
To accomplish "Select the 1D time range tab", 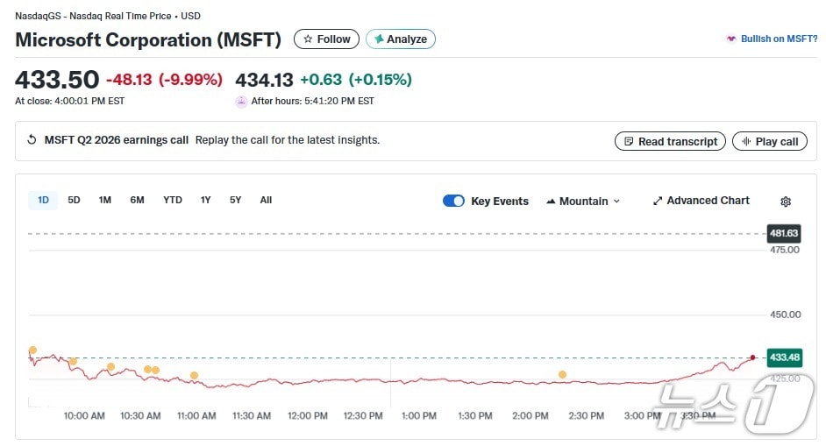I will tap(43, 200).
